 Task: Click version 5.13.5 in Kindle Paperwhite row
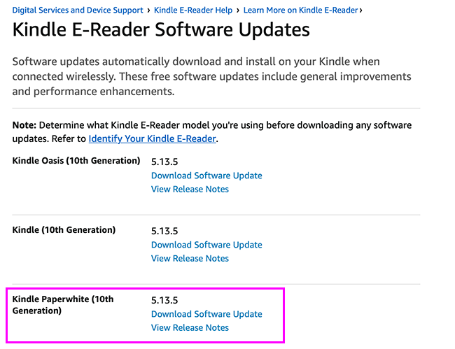tap(166, 300)
